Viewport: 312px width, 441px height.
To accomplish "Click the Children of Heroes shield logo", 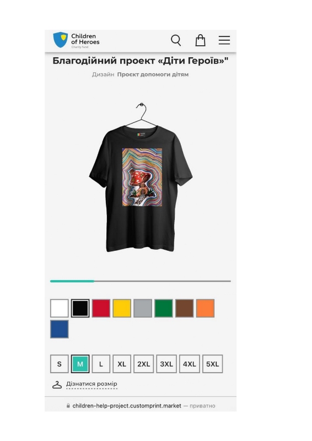I will point(61,40).
